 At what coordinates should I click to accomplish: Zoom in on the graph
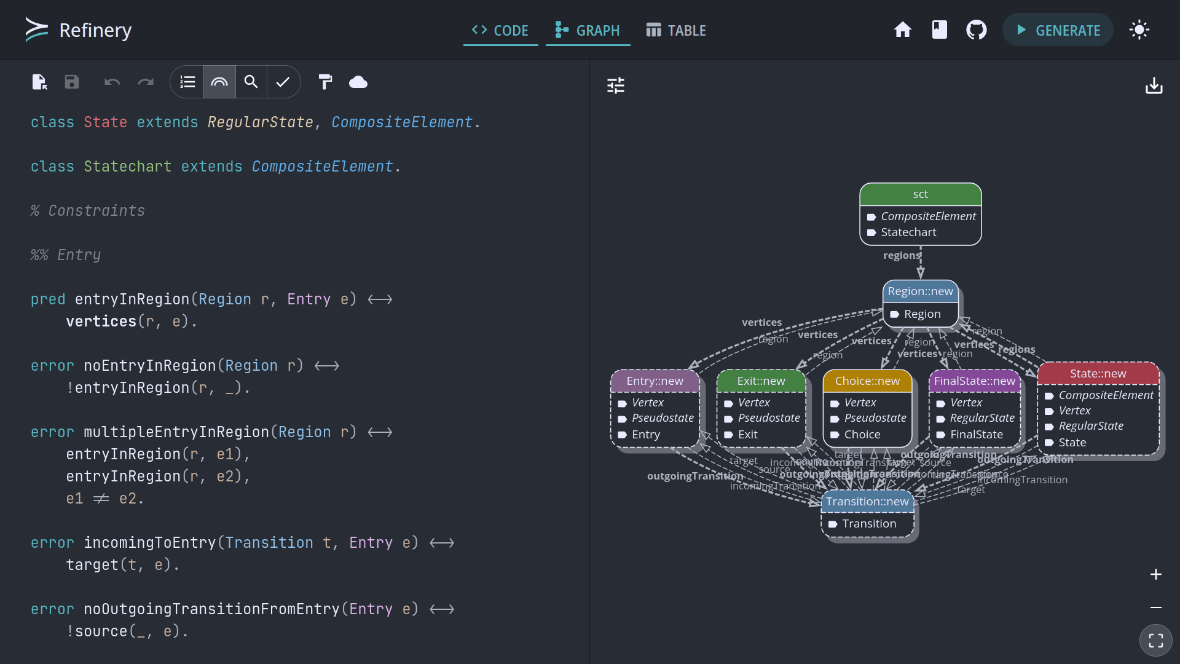[x=1155, y=574]
